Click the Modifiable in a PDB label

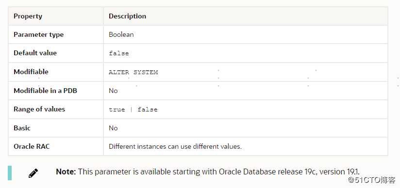pos(46,91)
